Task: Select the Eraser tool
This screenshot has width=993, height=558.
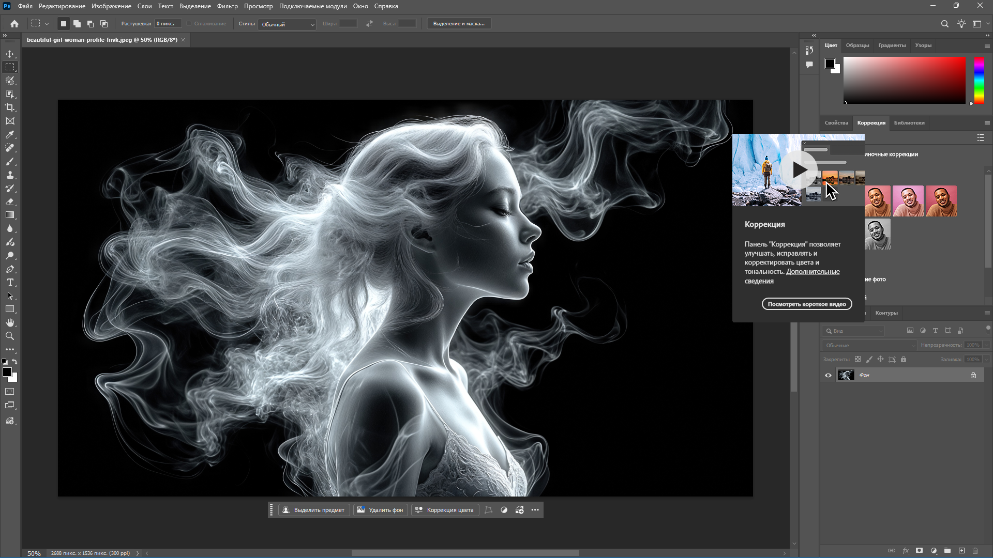Action: 10,202
